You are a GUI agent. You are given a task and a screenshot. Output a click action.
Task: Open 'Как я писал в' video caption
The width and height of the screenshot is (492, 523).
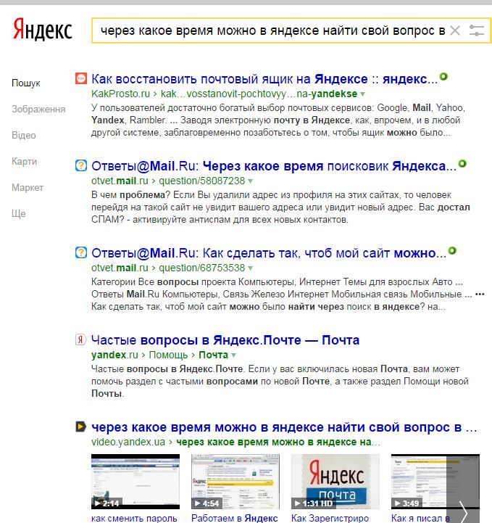[420, 518]
